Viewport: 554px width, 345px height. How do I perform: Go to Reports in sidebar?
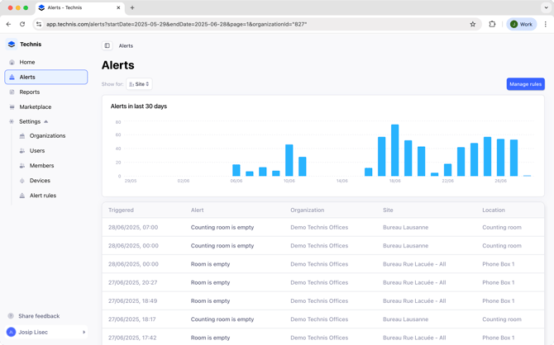(30, 92)
